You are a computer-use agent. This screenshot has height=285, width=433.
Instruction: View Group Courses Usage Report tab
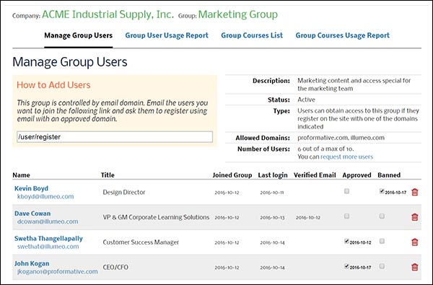click(342, 35)
